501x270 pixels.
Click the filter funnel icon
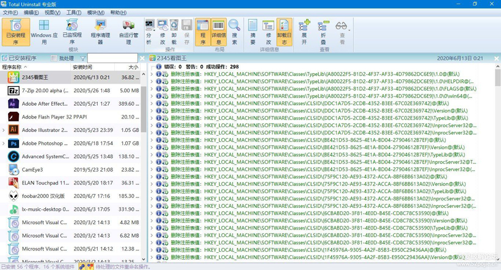click(x=82, y=59)
